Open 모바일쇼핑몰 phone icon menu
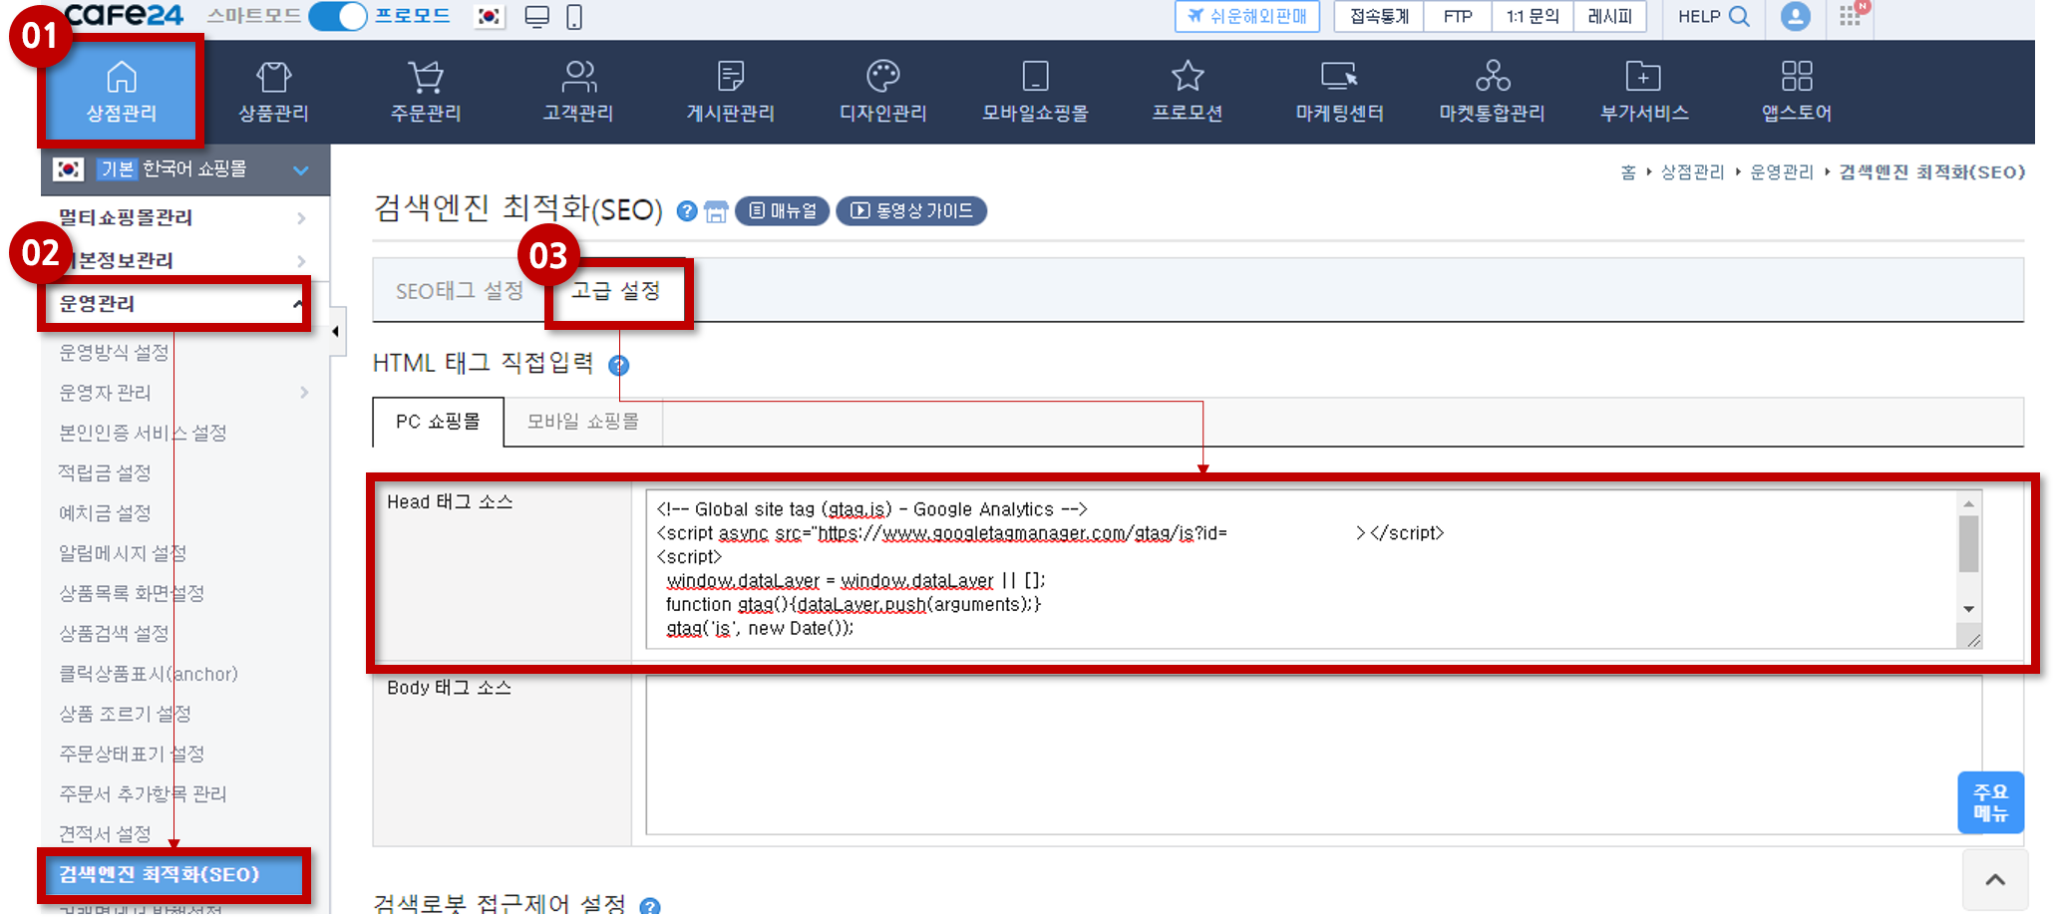2053x917 pixels. coord(1035,91)
